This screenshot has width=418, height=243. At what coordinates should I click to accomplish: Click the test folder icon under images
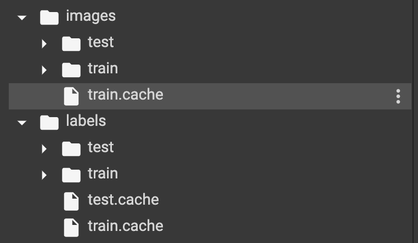pyautogui.click(x=71, y=44)
